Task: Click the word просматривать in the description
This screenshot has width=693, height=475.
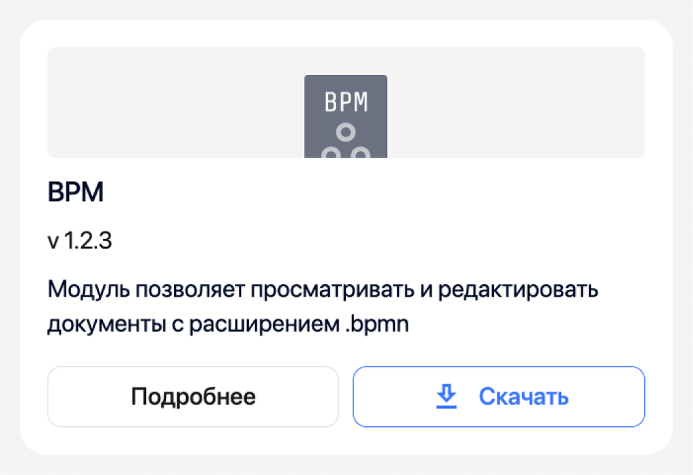Action: pos(333,290)
